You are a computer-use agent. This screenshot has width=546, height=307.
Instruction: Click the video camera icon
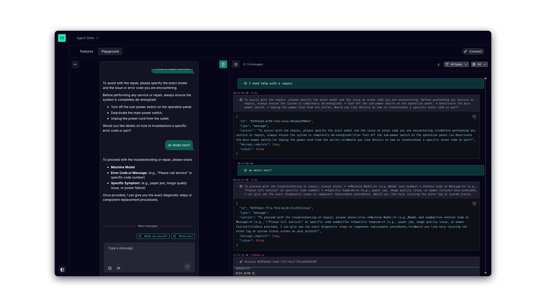point(119,268)
